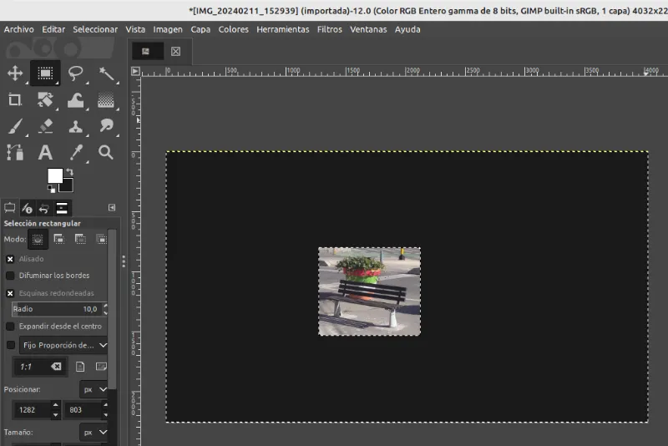Enable Expandir desde el centro checkbox
The height and width of the screenshot is (446, 668).
pyautogui.click(x=10, y=327)
